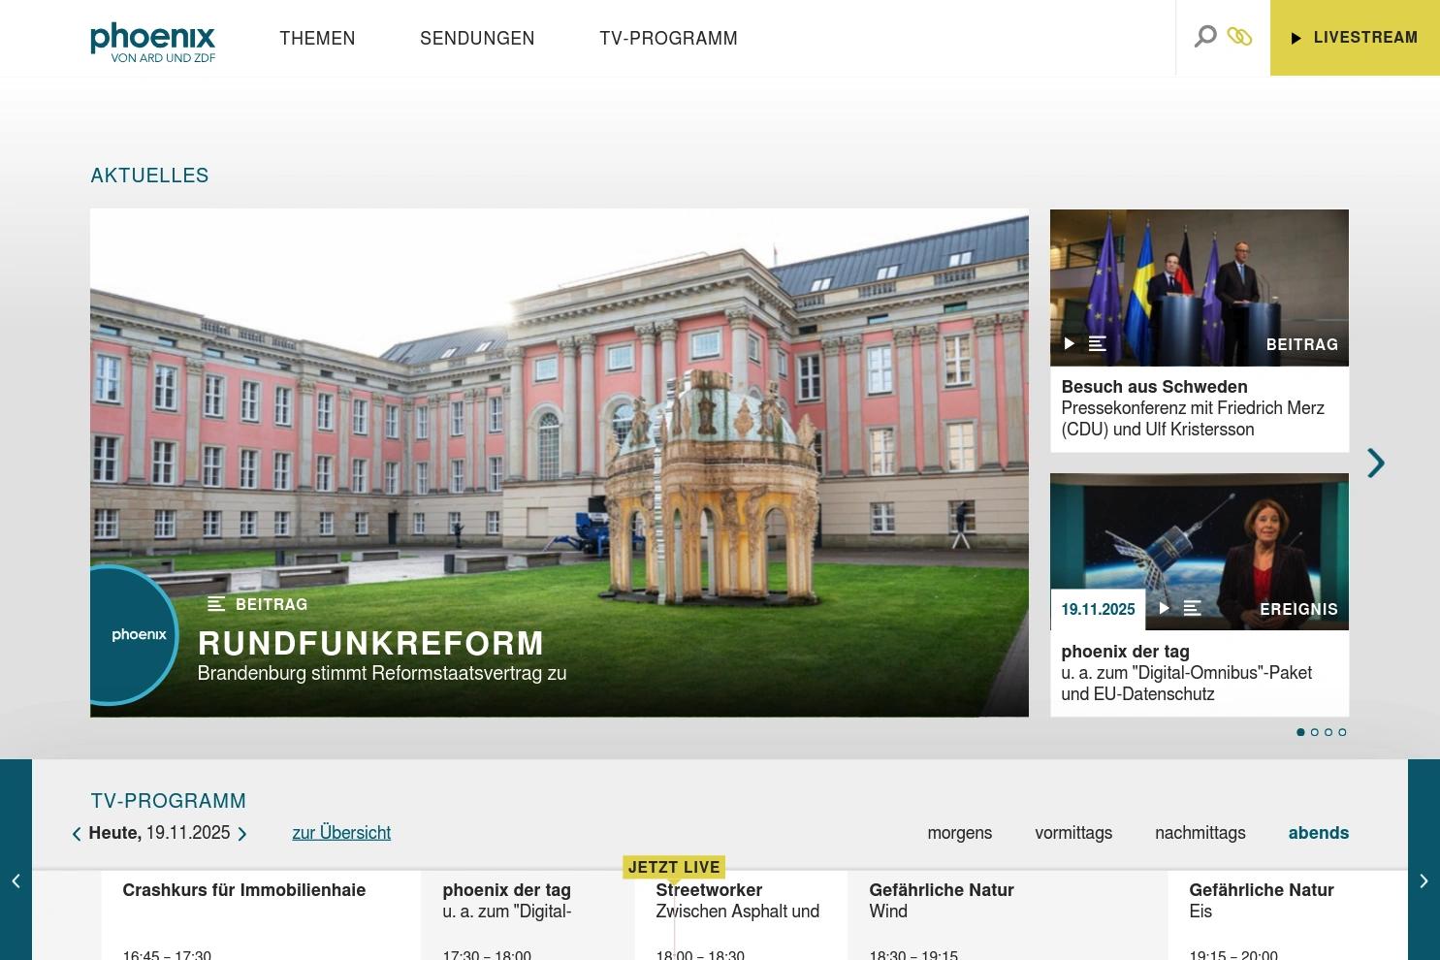Click the EREIGNIS label on thumbnail
Screen dimensions: 1440x960
[1298, 609]
